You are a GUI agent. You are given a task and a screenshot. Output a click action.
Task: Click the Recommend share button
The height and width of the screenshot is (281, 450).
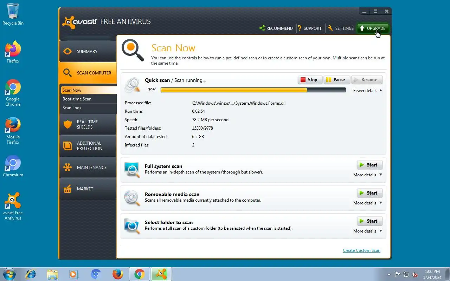pos(276,28)
